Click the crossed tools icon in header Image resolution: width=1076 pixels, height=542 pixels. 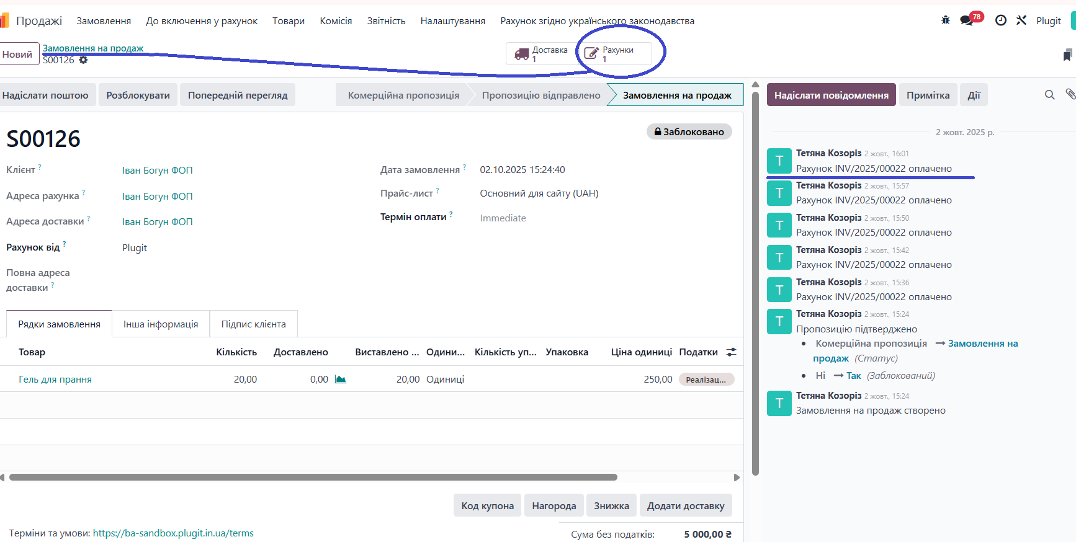[1021, 20]
